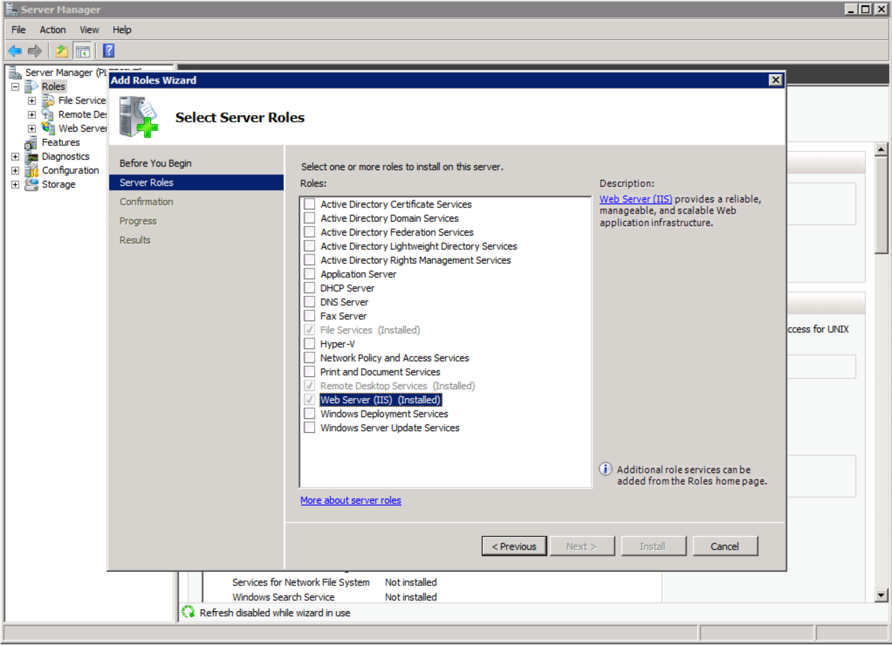
Task: Open the View menu
Action: point(89,30)
